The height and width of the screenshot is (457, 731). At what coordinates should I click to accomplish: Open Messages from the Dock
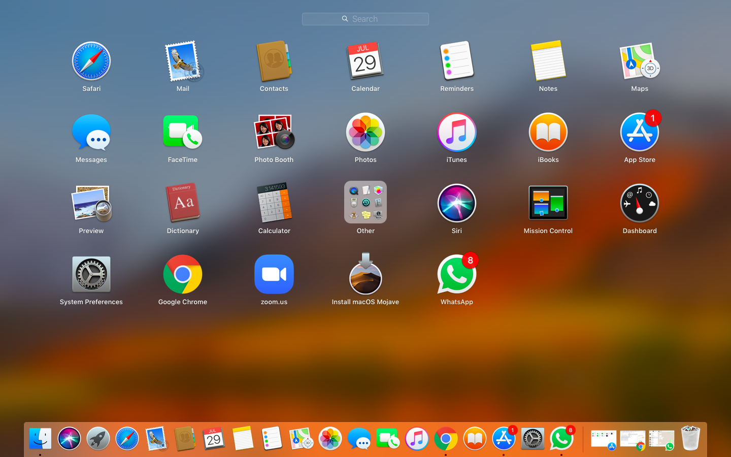coord(359,438)
